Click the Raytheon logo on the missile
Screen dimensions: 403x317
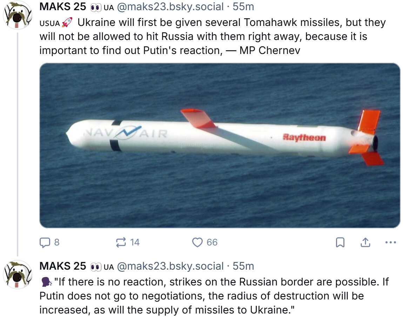304,137
